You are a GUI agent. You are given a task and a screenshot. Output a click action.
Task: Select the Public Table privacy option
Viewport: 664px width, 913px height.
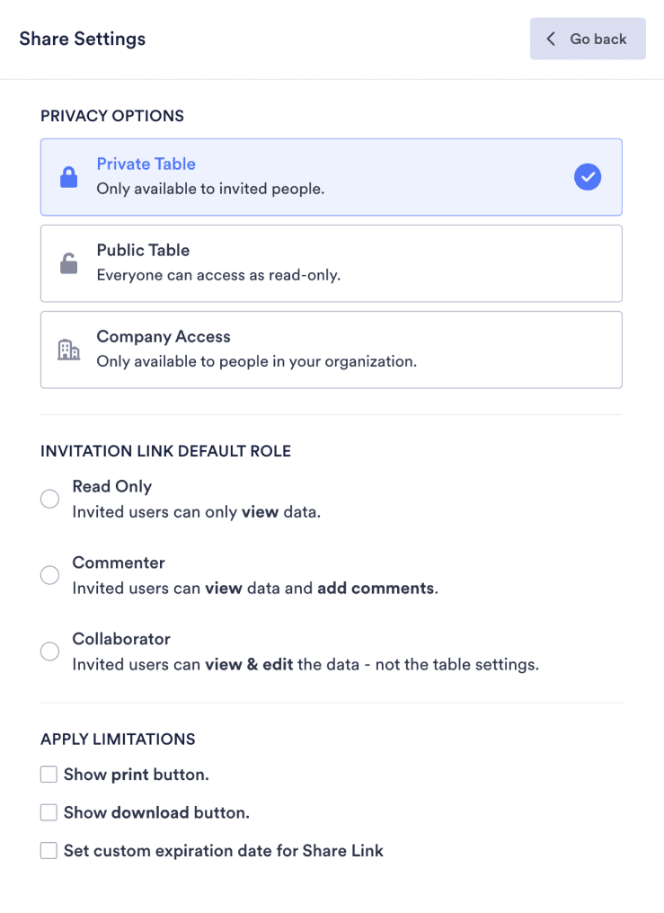point(331,262)
